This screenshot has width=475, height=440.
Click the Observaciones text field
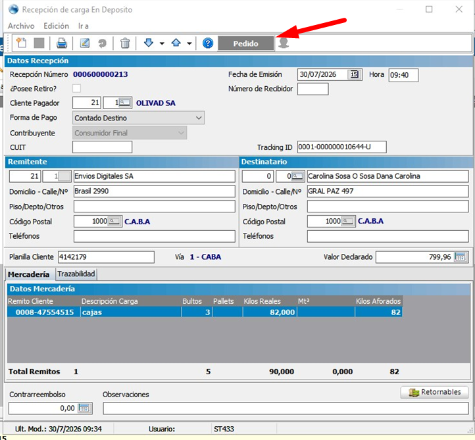286,408
